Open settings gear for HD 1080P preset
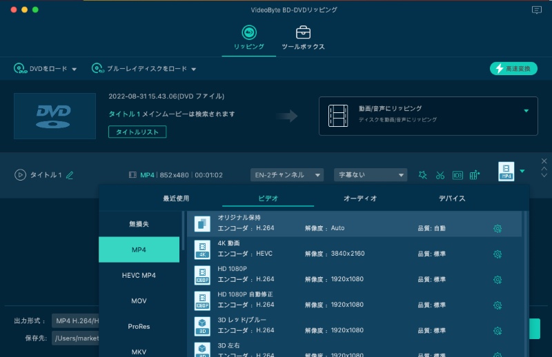The image size is (552, 357). pos(497,280)
